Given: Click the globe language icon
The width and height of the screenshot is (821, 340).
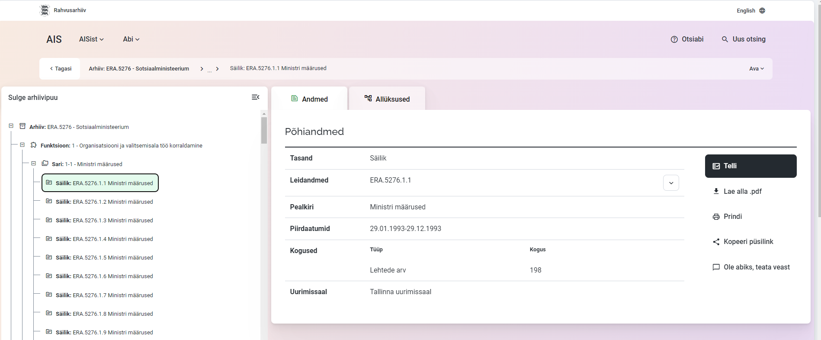Looking at the screenshot, I should pos(762,10).
